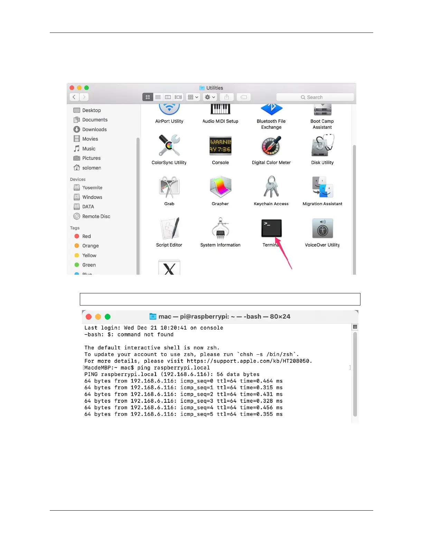Click the Edit Tags toolbar button

(244, 97)
